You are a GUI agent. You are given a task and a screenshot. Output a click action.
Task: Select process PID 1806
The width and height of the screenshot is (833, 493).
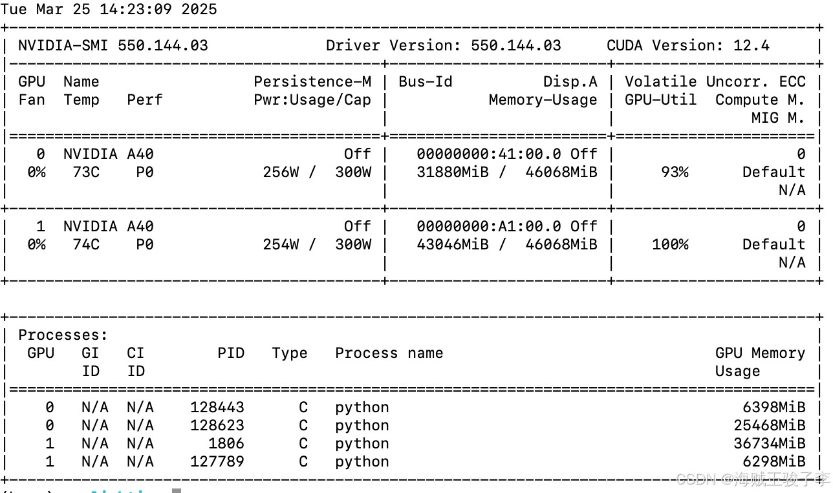pyautogui.click(x=226, y=444)
